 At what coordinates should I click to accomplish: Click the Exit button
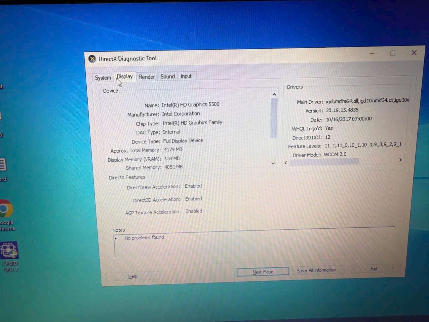tap(374, 268)
